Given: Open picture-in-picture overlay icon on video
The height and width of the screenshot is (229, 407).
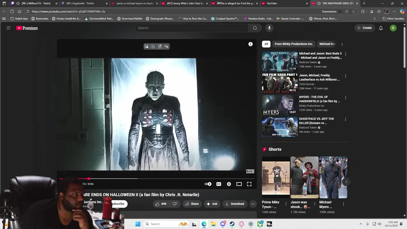Looking at the screenshot, I should coord(146,46).
